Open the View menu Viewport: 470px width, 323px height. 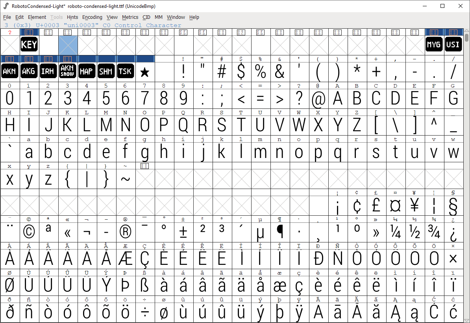click(x=112, y=17)
